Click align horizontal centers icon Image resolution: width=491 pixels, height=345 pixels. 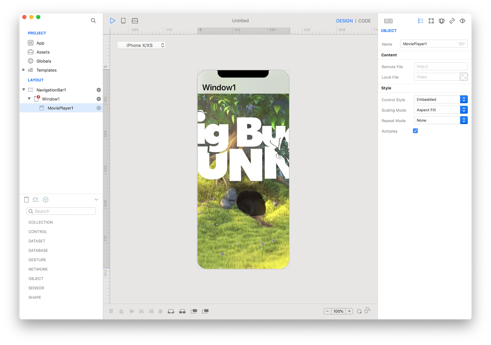click(160, 311)
